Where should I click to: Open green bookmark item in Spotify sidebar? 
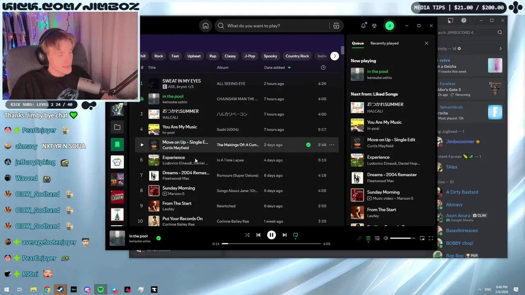pyautogui.click(x=117, y=145)
